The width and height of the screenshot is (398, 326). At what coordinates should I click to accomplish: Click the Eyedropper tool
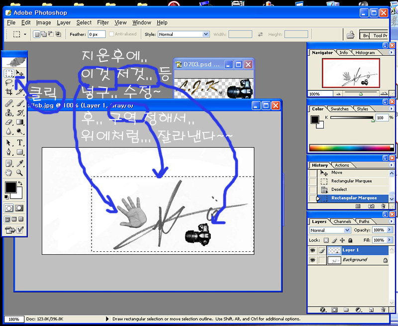pyautogui.click(x=20, y=163)
